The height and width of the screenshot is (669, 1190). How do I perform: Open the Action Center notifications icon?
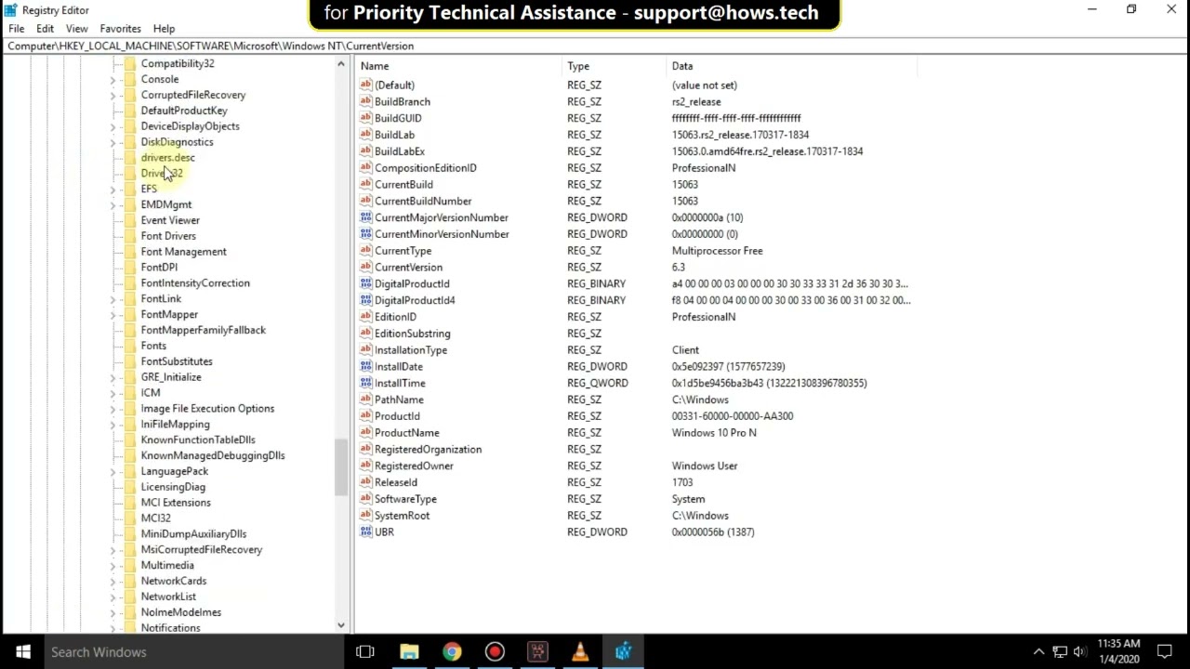(x=1165, y=651)
